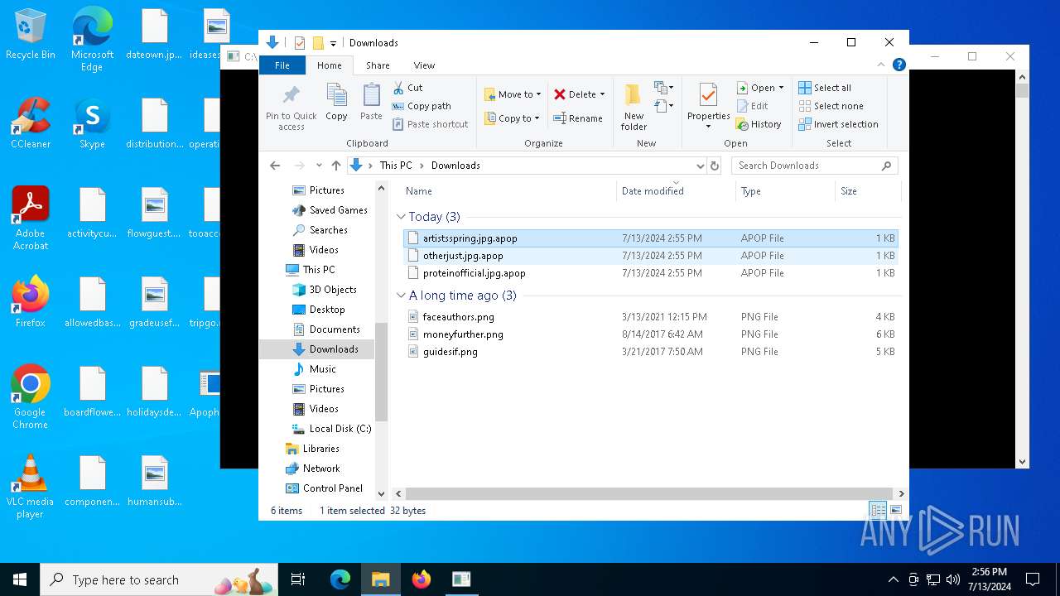
Task: Click the Rename button
Action: (577, 118)
